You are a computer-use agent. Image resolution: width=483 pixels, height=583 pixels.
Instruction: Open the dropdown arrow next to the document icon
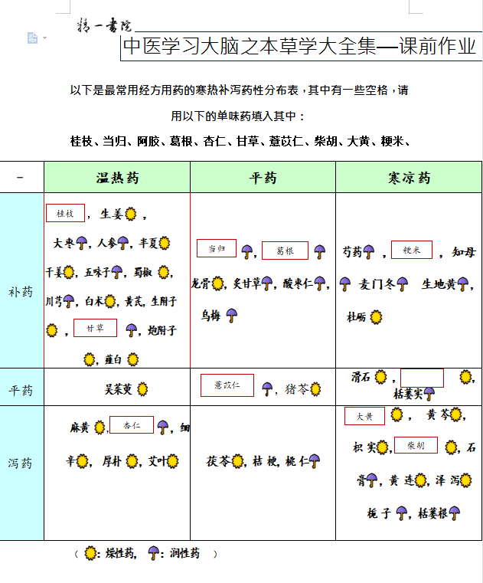tap(44, 38)
